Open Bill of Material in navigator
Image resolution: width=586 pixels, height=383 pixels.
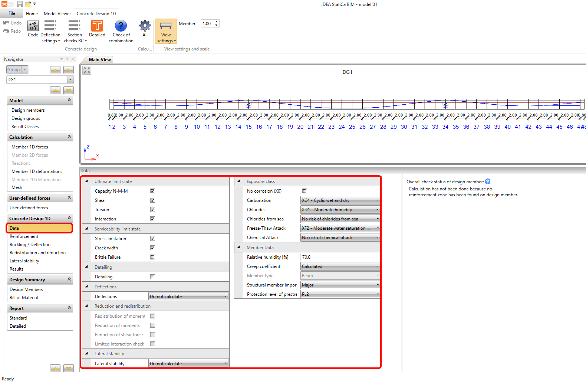[24, 298]
